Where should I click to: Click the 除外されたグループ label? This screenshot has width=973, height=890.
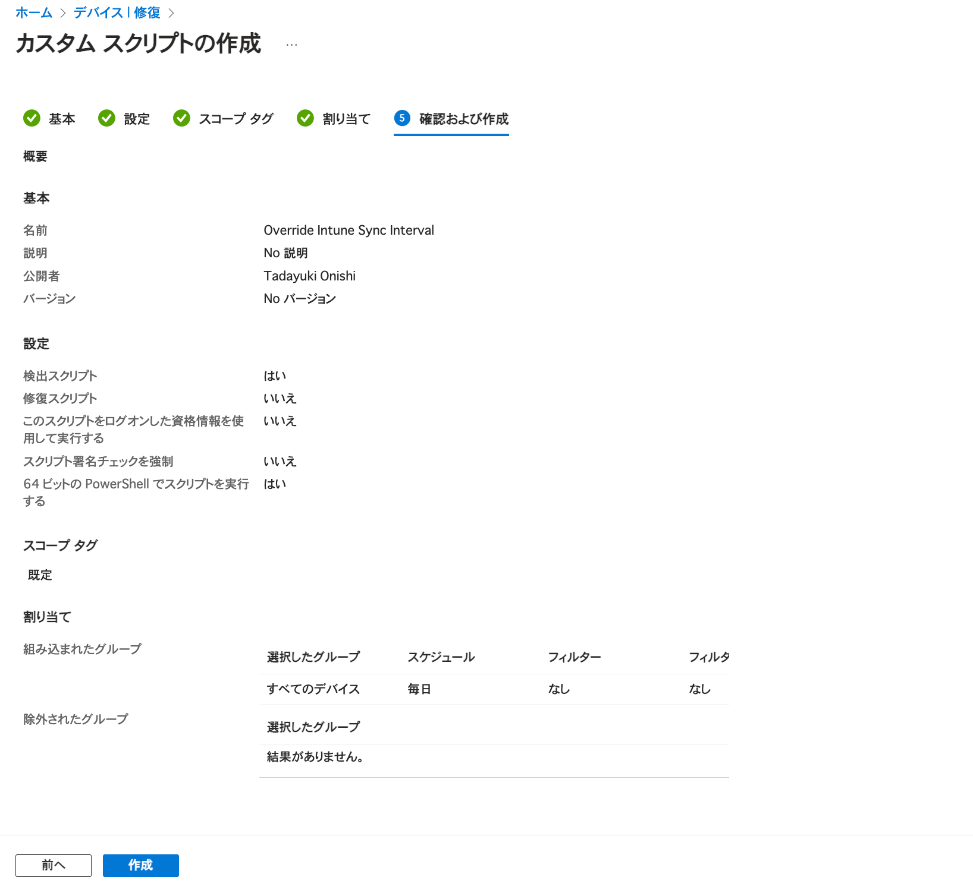pos(76,719)
